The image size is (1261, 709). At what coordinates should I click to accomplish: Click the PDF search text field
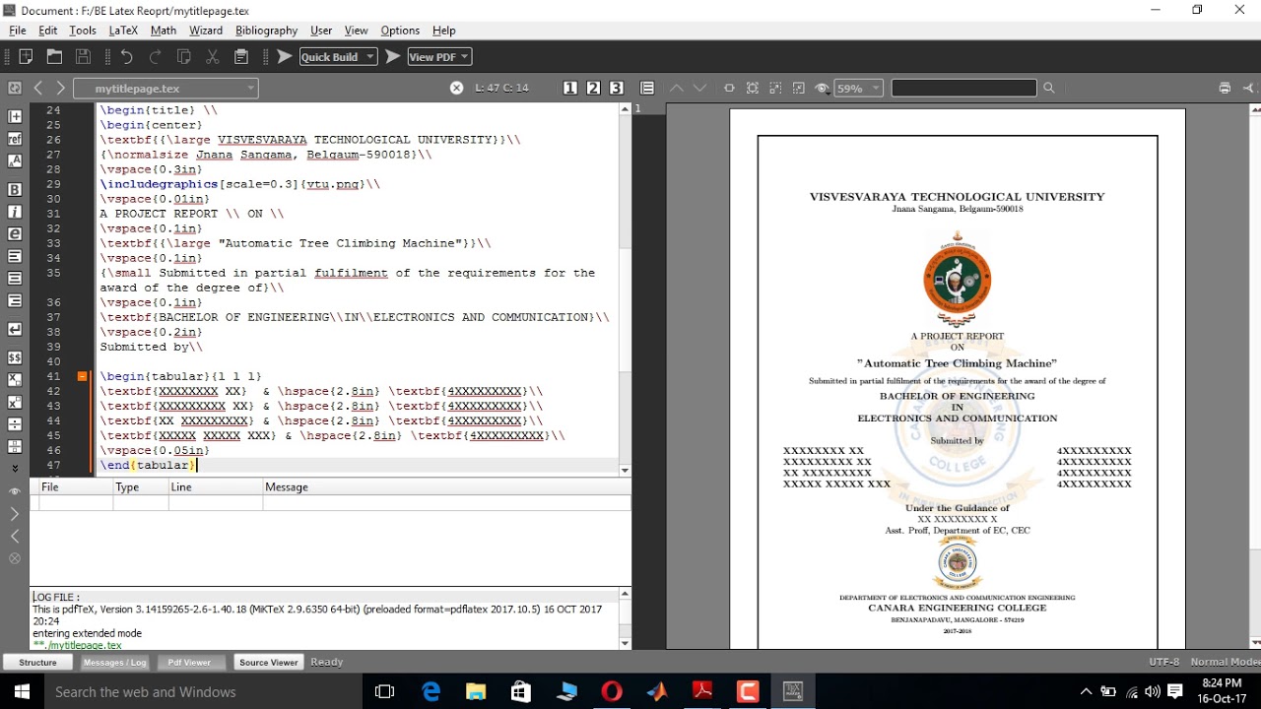pos(963,88)
